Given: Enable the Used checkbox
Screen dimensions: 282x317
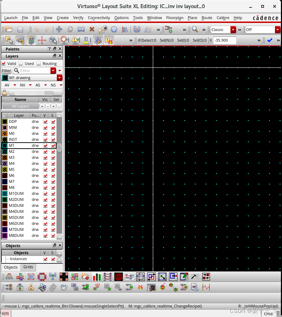Looking at the screenshot, I should click(20, 63).
